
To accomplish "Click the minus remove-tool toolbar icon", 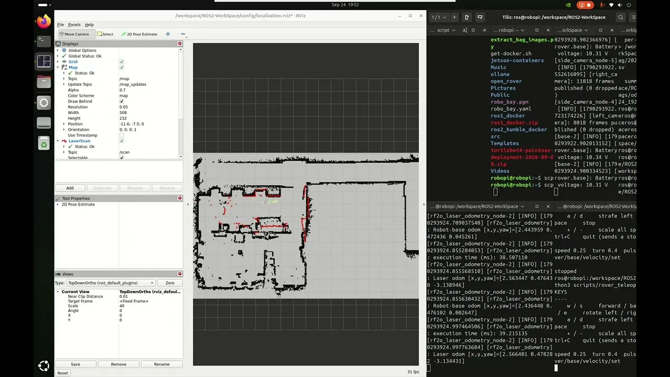I will (182, 34).
